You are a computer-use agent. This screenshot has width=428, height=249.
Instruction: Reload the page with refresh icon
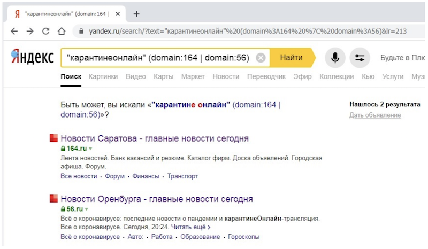tap(46, 31)
